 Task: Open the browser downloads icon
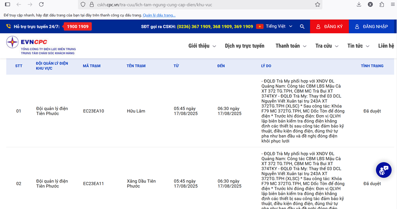tap(359, 5)
